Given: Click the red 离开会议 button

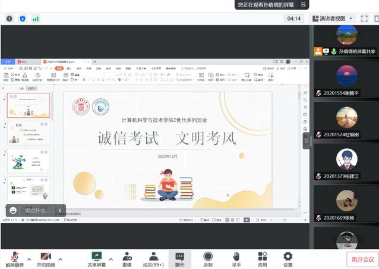Looking at the screenshot, I should [x=361, y=259].
